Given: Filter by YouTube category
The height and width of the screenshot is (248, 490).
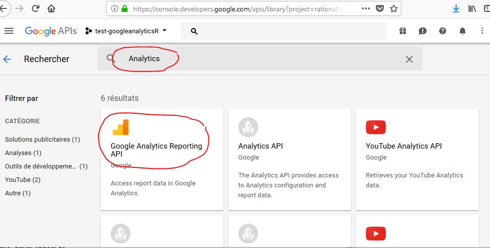Looking at the screenshot, I should [22, 179].
